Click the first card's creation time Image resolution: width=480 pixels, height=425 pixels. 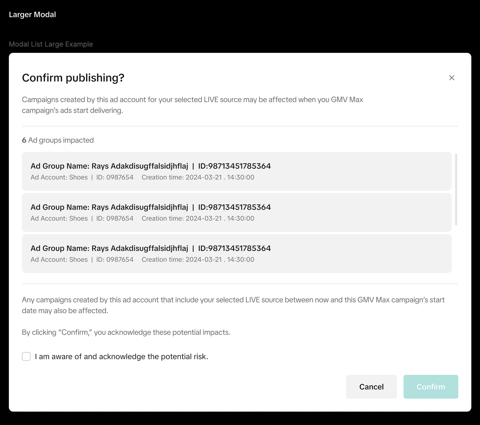click(198, 177)
